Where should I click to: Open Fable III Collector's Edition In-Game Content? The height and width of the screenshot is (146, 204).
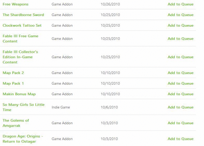click(20, 57)
